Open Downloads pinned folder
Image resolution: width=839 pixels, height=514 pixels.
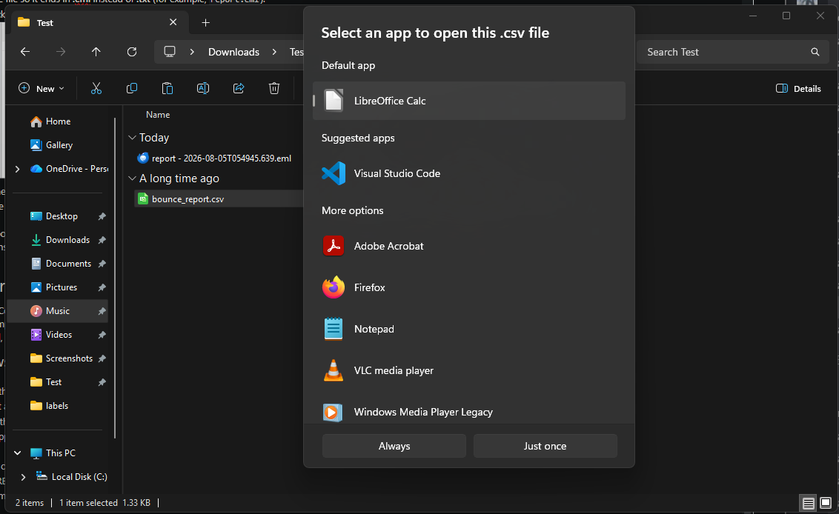pos(61,240)
